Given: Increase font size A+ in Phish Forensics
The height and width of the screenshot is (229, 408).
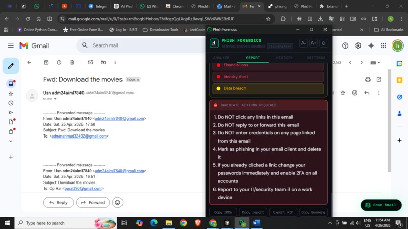Looking at the screenshot, I should [x=313, y=43].
